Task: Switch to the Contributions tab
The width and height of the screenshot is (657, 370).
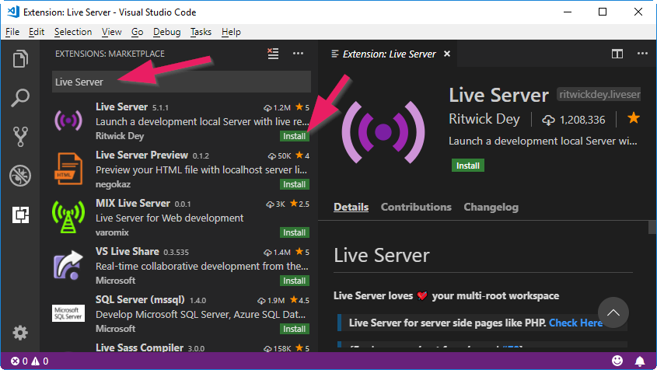Action: tap(416, 207)
